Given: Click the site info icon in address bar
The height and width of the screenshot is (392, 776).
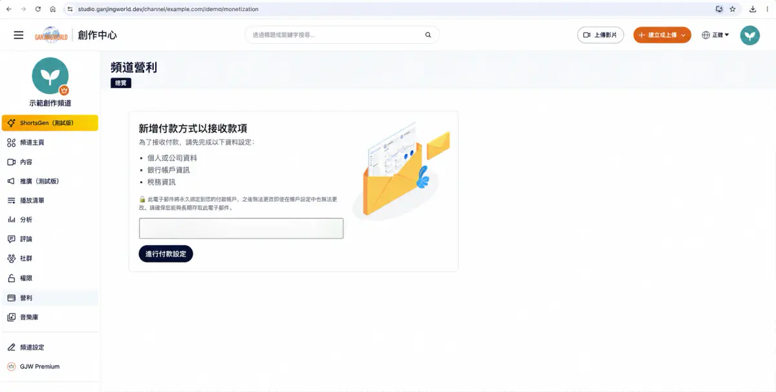Looking at the screenshot, I should (70, 9).
